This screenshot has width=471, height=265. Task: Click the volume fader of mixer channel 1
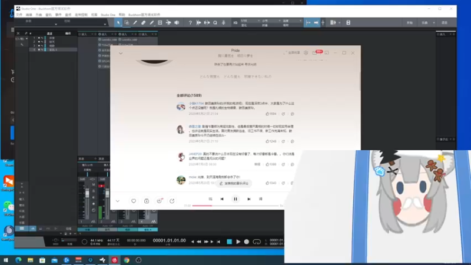click(x=87, y=193)
